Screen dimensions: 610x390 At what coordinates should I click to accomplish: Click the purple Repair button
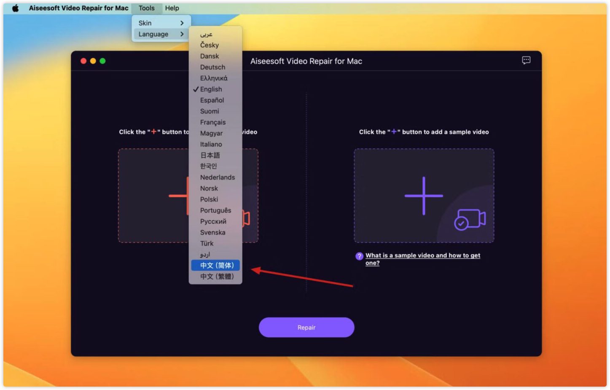coord(306,327)
